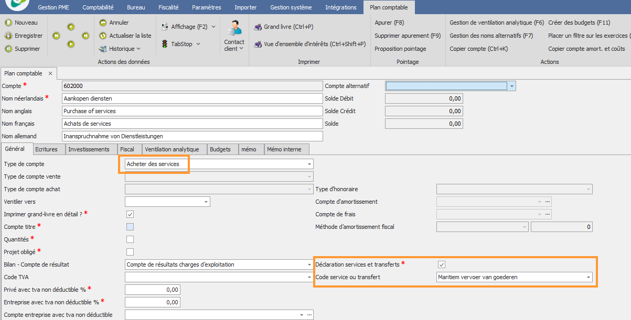Open the Historique menu
631x320 pixels.
point(120,49)
